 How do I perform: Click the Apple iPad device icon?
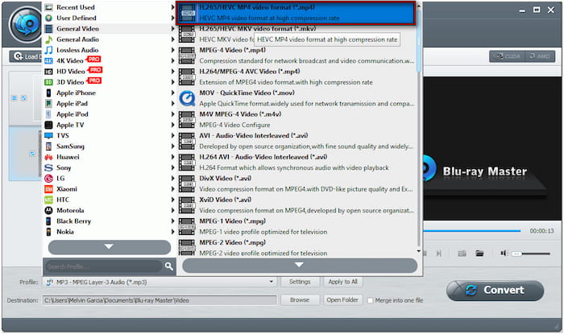48,104
